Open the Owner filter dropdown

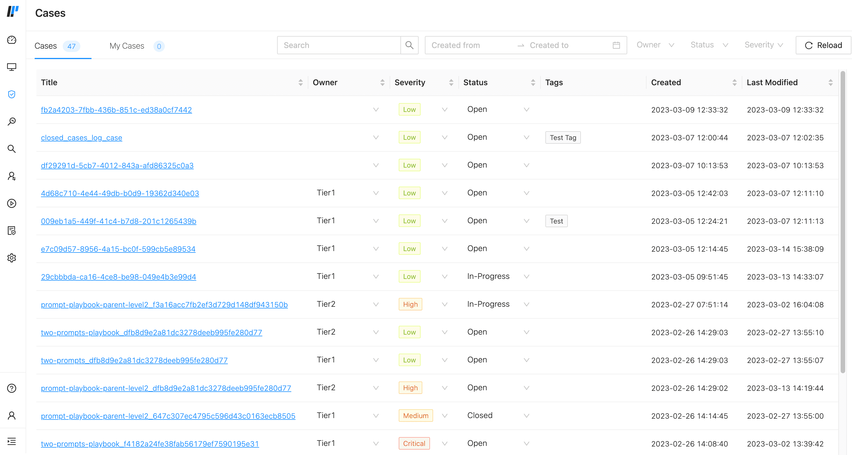pos(655,45)
